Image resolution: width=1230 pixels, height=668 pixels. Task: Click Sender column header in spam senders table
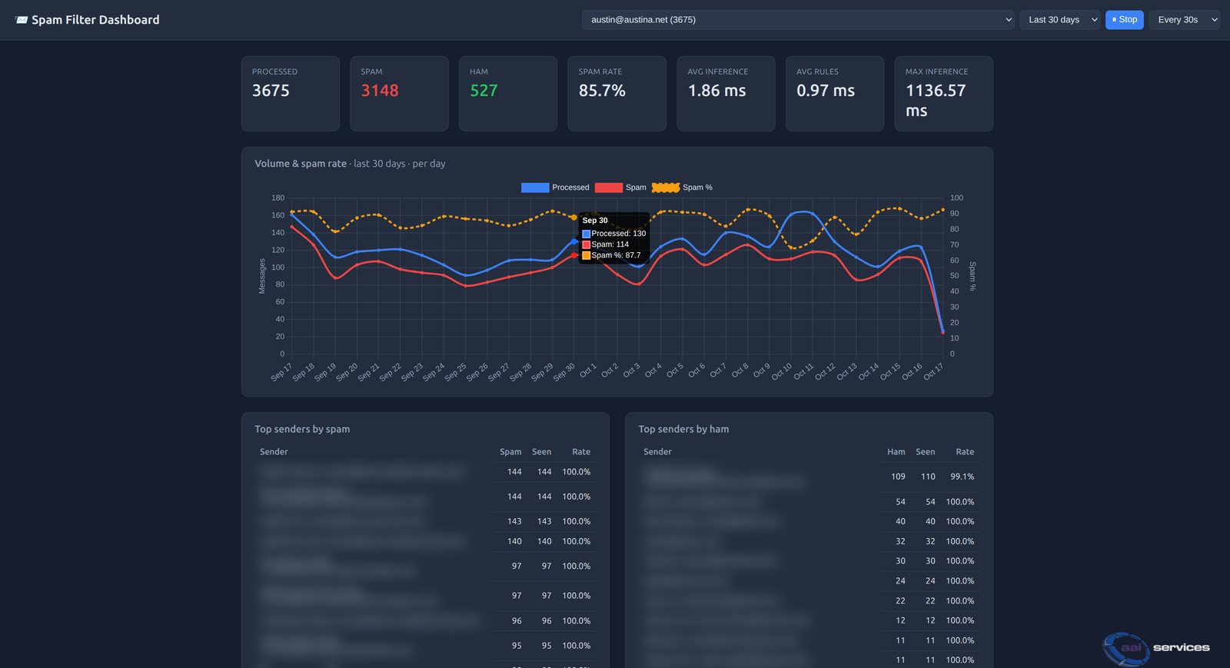pos(274,452)
